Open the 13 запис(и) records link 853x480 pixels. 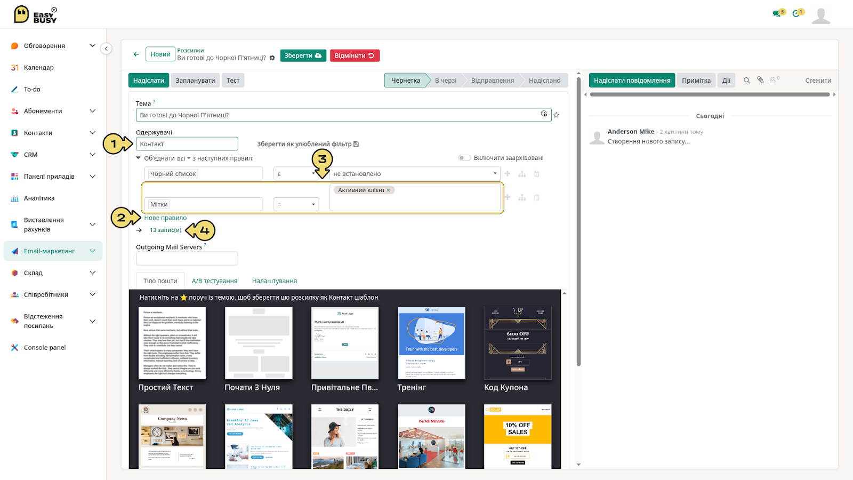165,230
